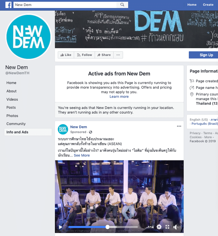This screenshot has width=218, height=236.
Task: Open the New Dem profile picture
Action: pos(29,37)
